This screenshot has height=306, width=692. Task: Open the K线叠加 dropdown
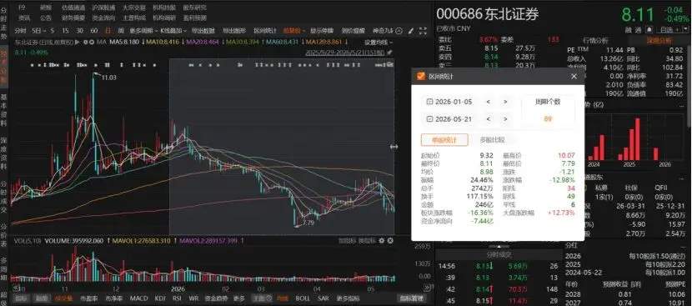pos(173,31)
